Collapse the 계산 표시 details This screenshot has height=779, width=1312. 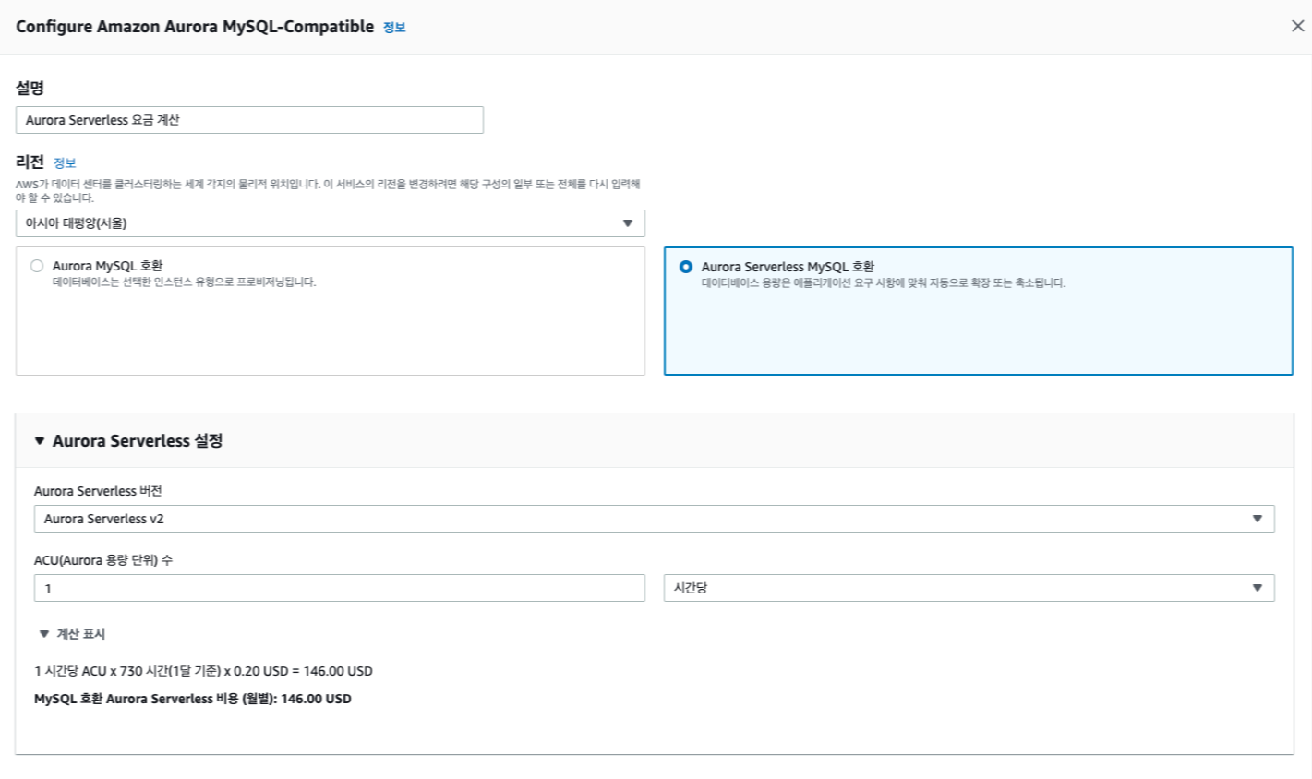72,634
